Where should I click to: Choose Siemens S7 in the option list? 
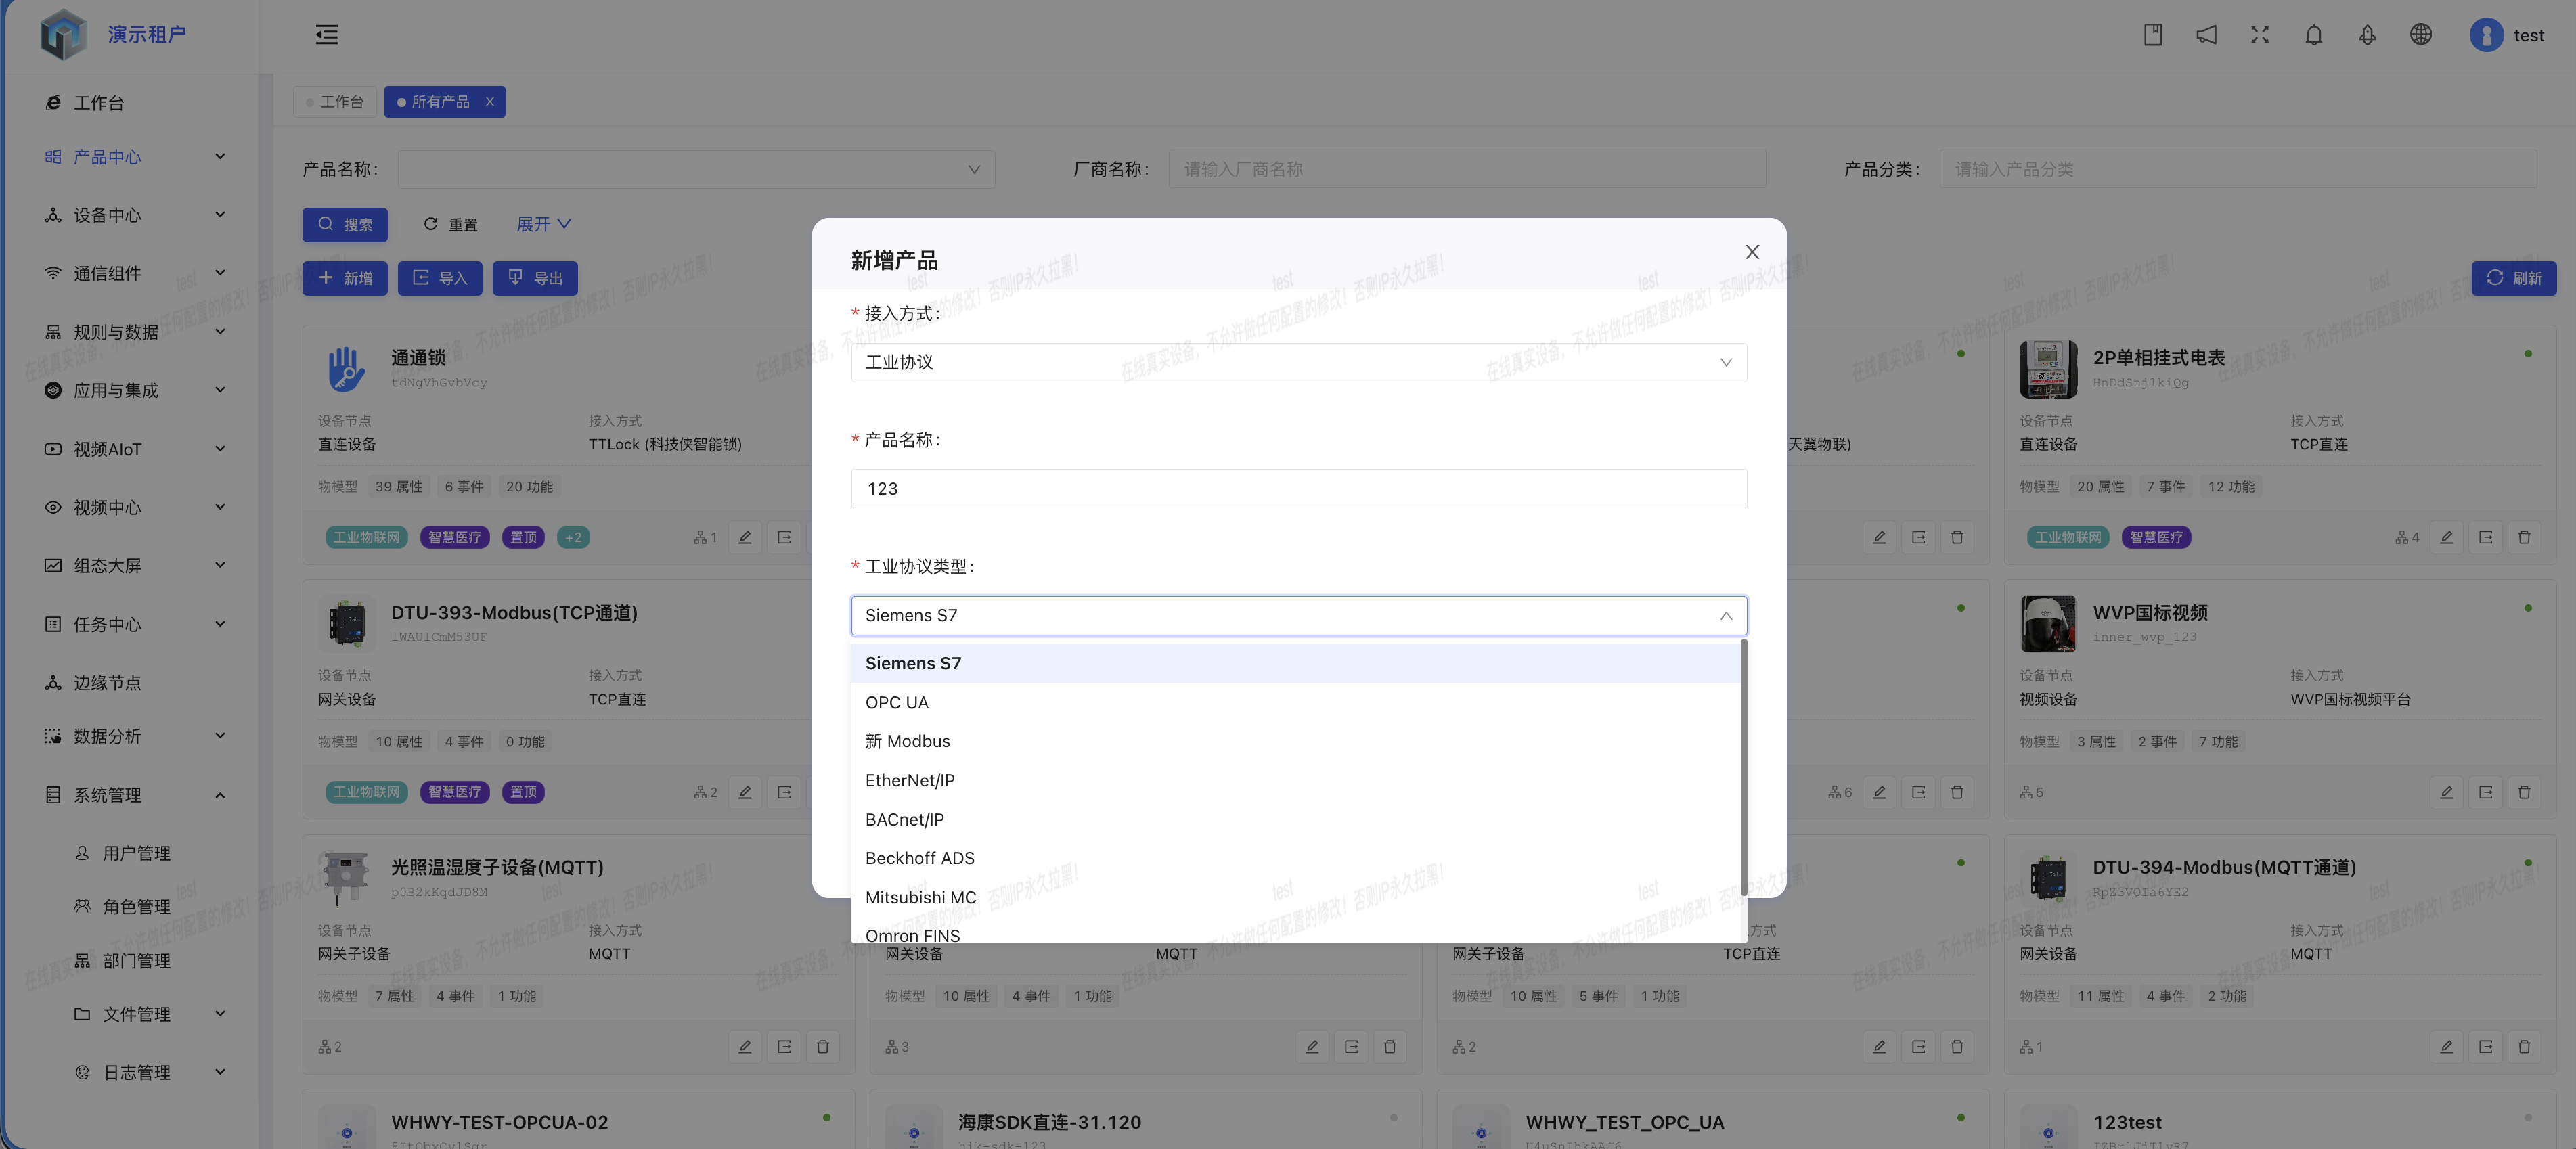point(1295,663)
